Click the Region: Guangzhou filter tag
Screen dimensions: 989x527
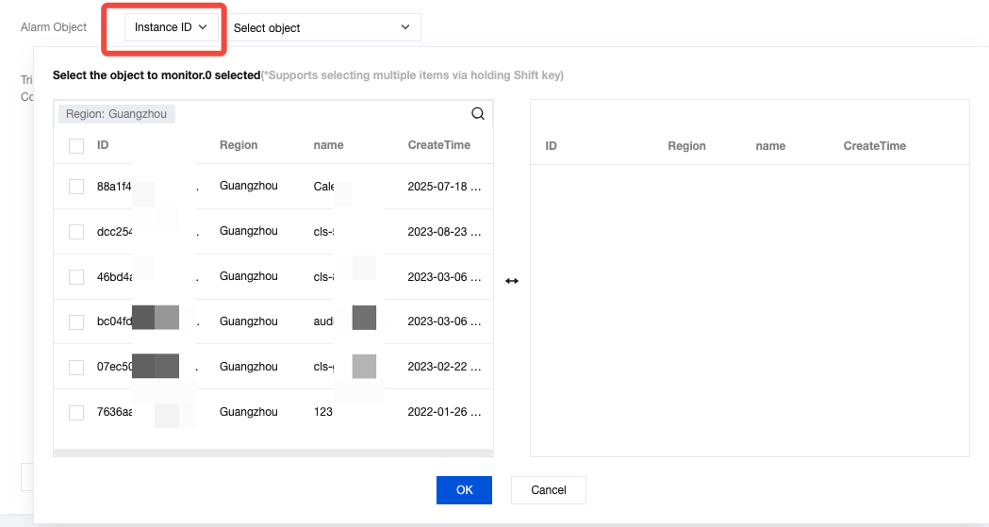[x=118, y=114]
